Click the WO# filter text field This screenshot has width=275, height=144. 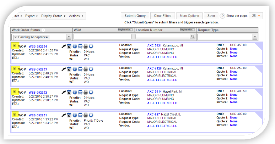[103, 37]
